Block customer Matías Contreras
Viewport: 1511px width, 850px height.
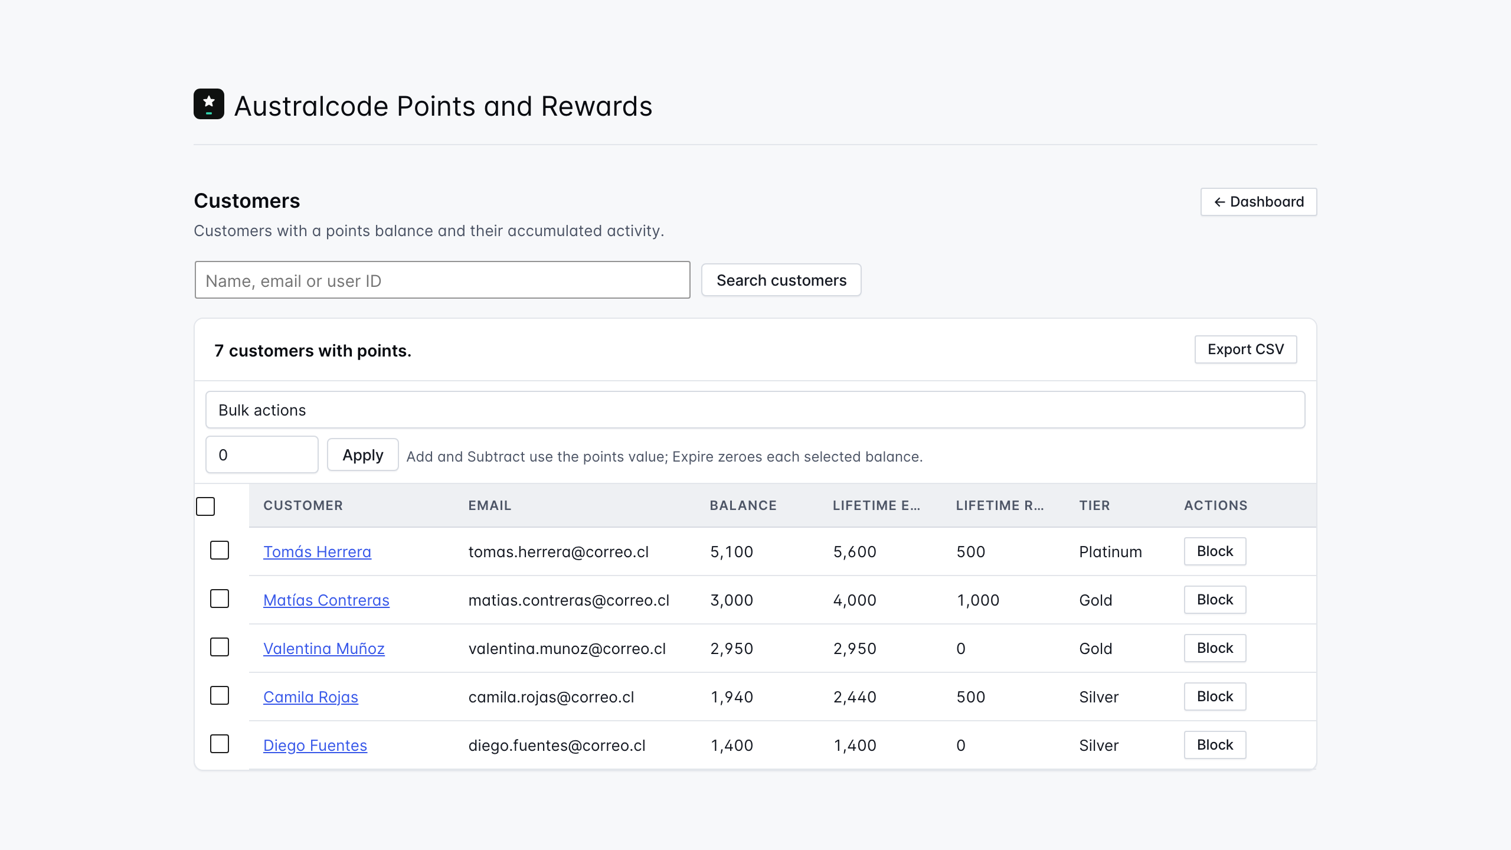[x=1215, y=600]
